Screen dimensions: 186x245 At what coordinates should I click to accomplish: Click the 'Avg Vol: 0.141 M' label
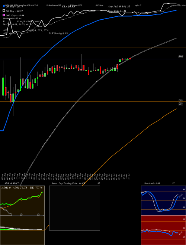tap(119, 7)
